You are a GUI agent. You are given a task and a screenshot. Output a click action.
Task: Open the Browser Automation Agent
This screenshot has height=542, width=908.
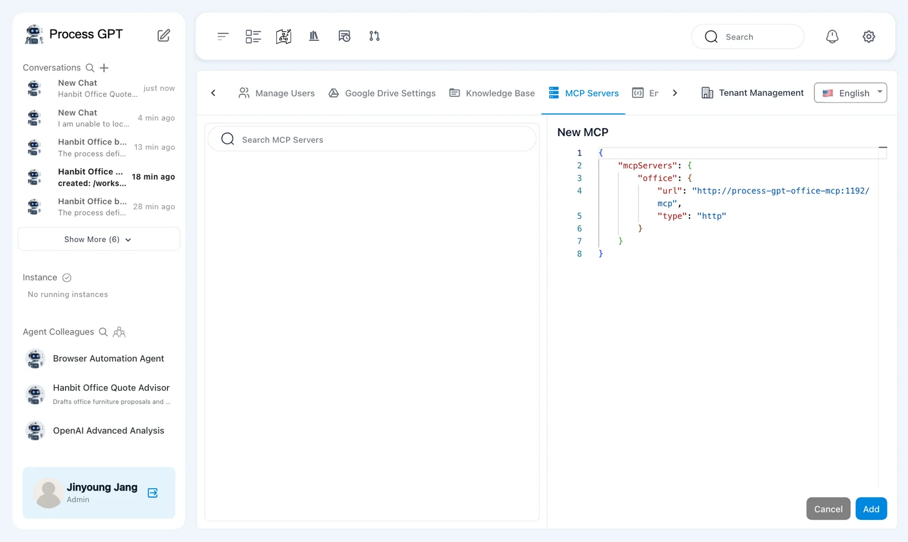click(x=99, y=359)
